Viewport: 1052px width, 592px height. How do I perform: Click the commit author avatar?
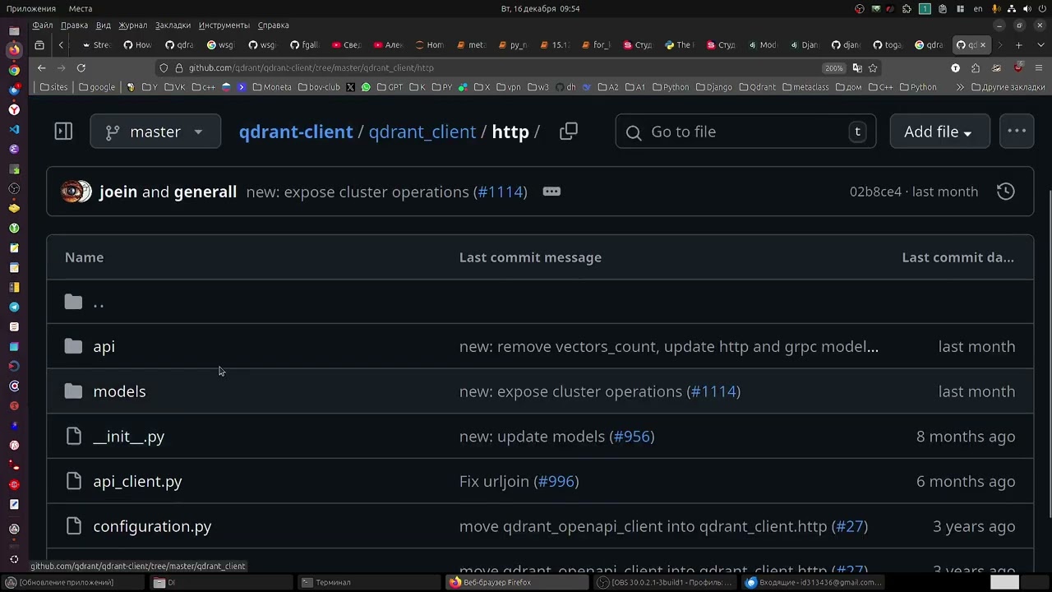(x=76, y=192)
